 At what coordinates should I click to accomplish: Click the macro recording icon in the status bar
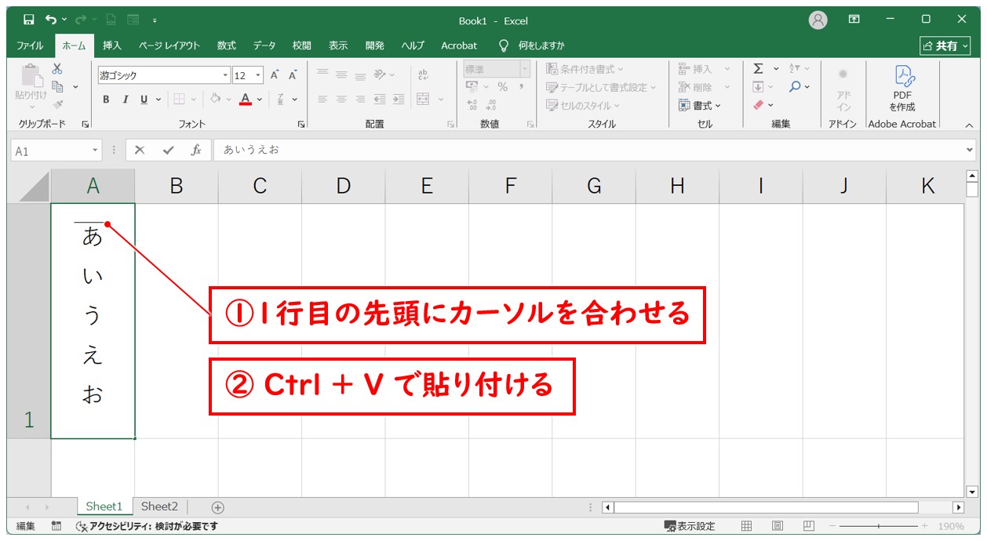pos(56,526)
